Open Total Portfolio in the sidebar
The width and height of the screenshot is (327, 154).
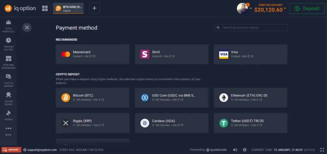[8, 26]
